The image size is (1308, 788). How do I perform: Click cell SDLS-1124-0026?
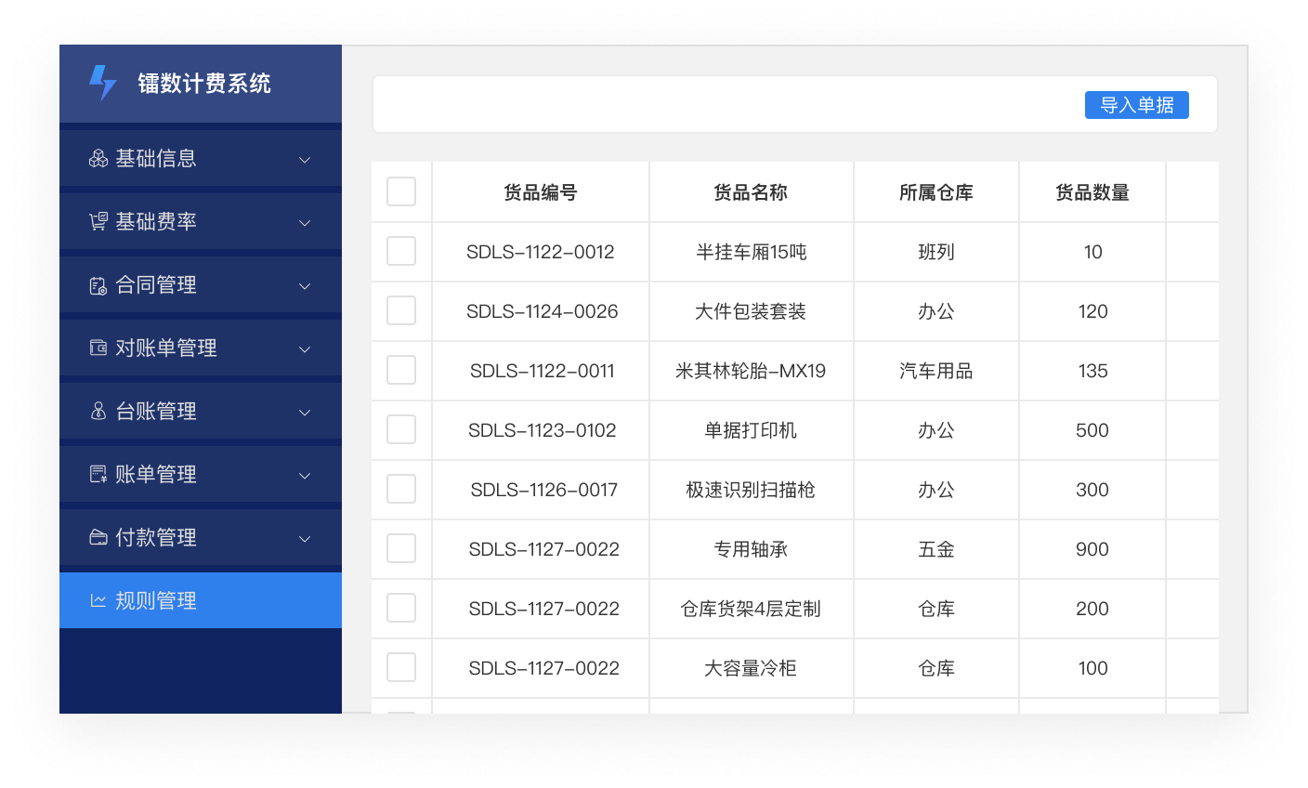pos(543,311)
